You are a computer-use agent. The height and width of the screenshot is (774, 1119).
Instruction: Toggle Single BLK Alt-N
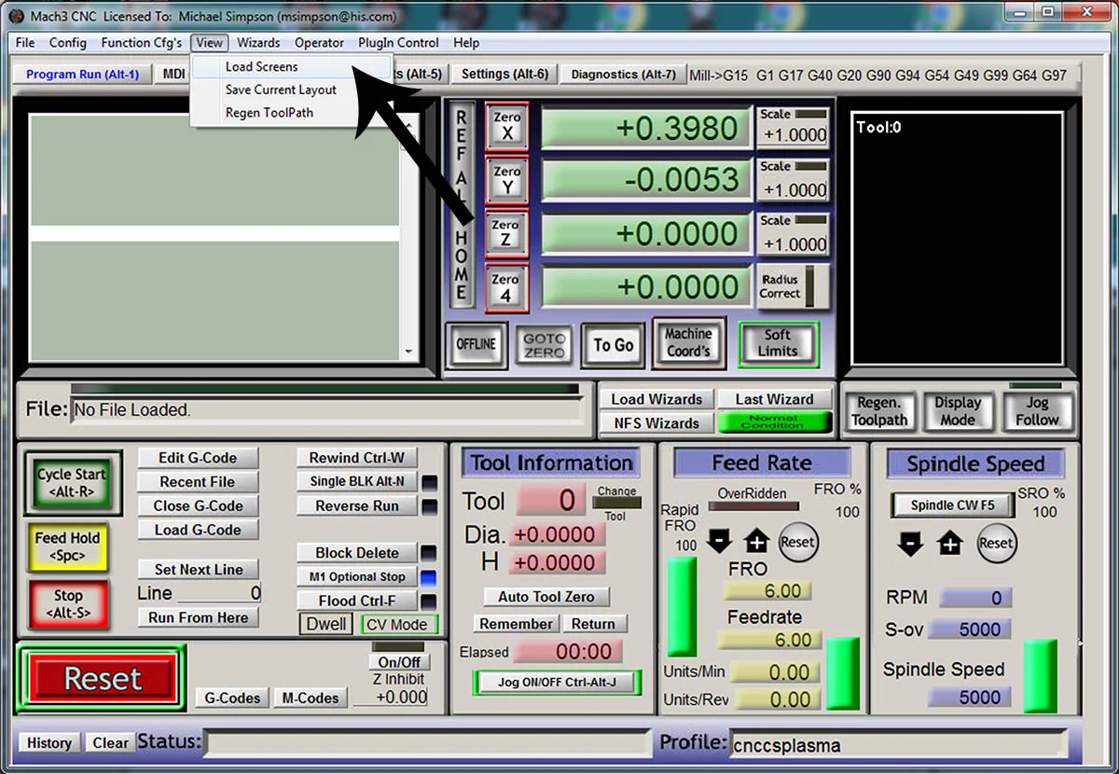pyautogui.click(x=357, y=481)
